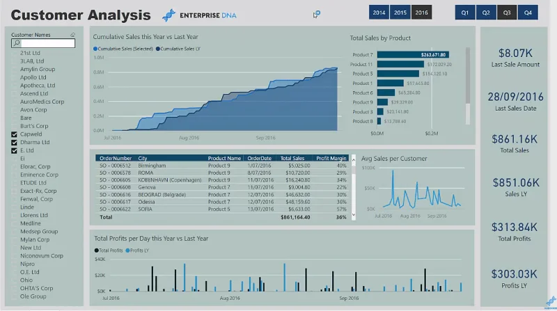This screenshot has height=311, width=557.
Task: Select the 2016 year slicer
Action: coord(422,13)
